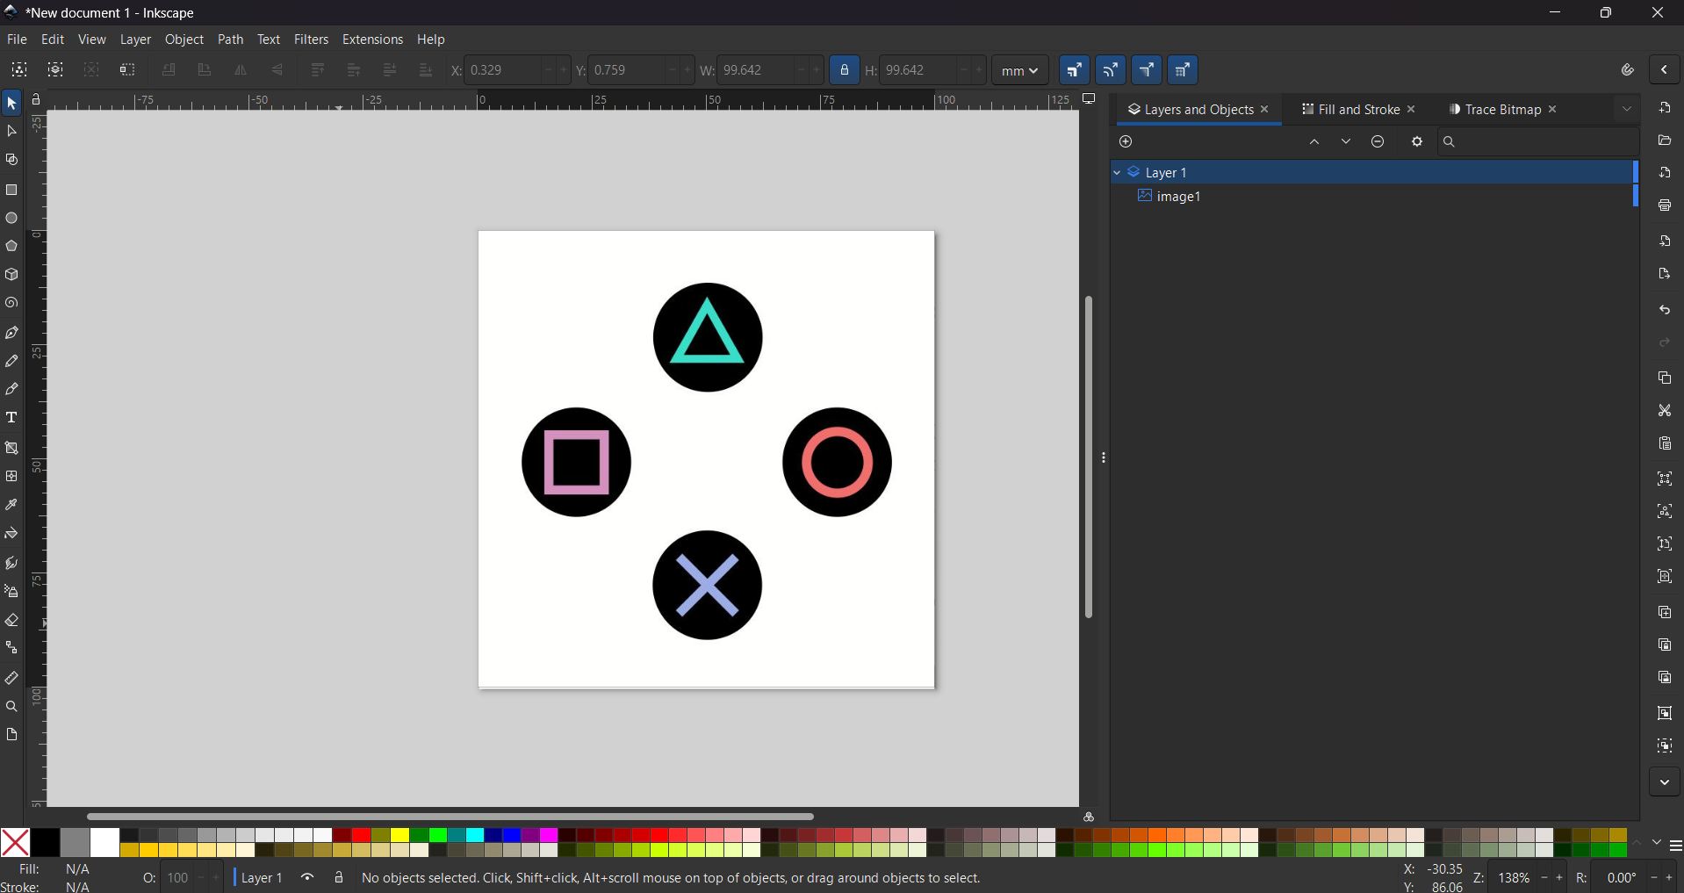The width and height of the screenshot is (1684, 893).
Task: Select the Calligraphy tool
Action: [11, 389]
